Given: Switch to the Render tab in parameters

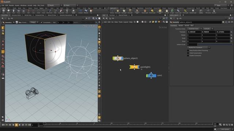Looking at the screenshot, I should coord(181,25).
